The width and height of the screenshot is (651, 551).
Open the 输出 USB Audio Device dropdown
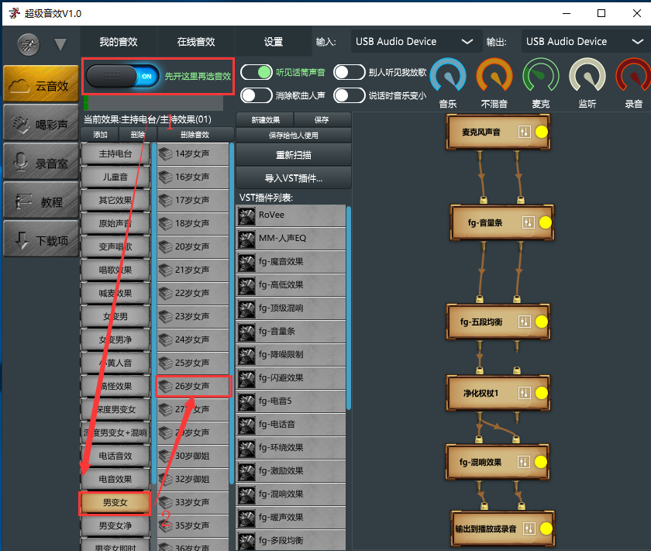pos(584,42)
